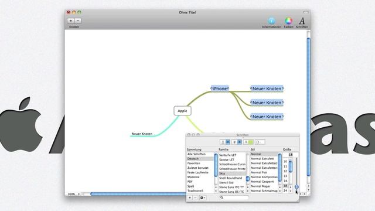Pick font size 24

coord(285,190)
